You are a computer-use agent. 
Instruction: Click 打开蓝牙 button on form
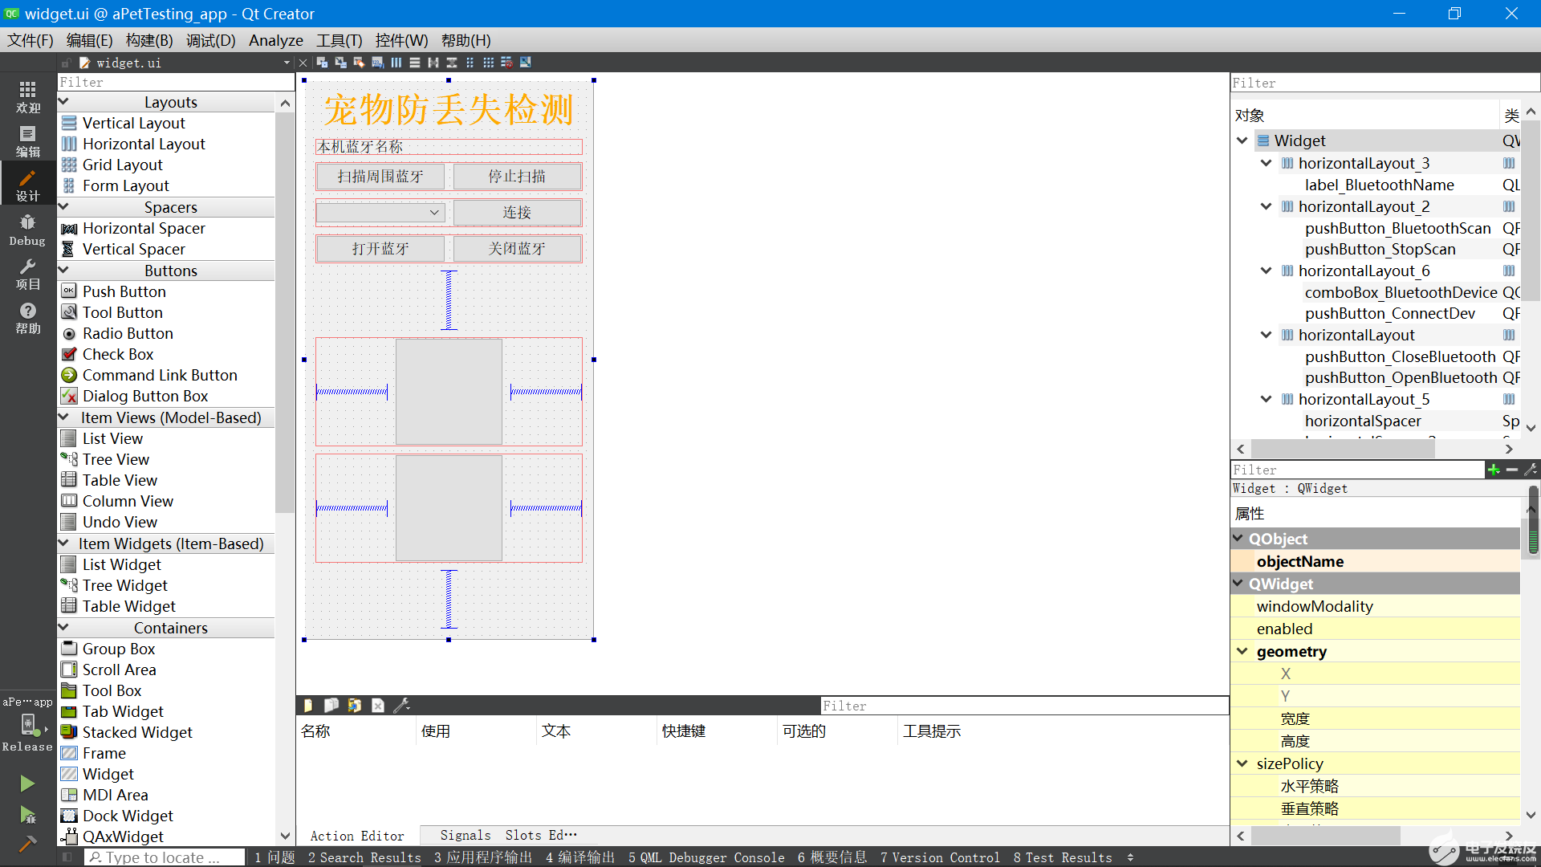point(380,249)
